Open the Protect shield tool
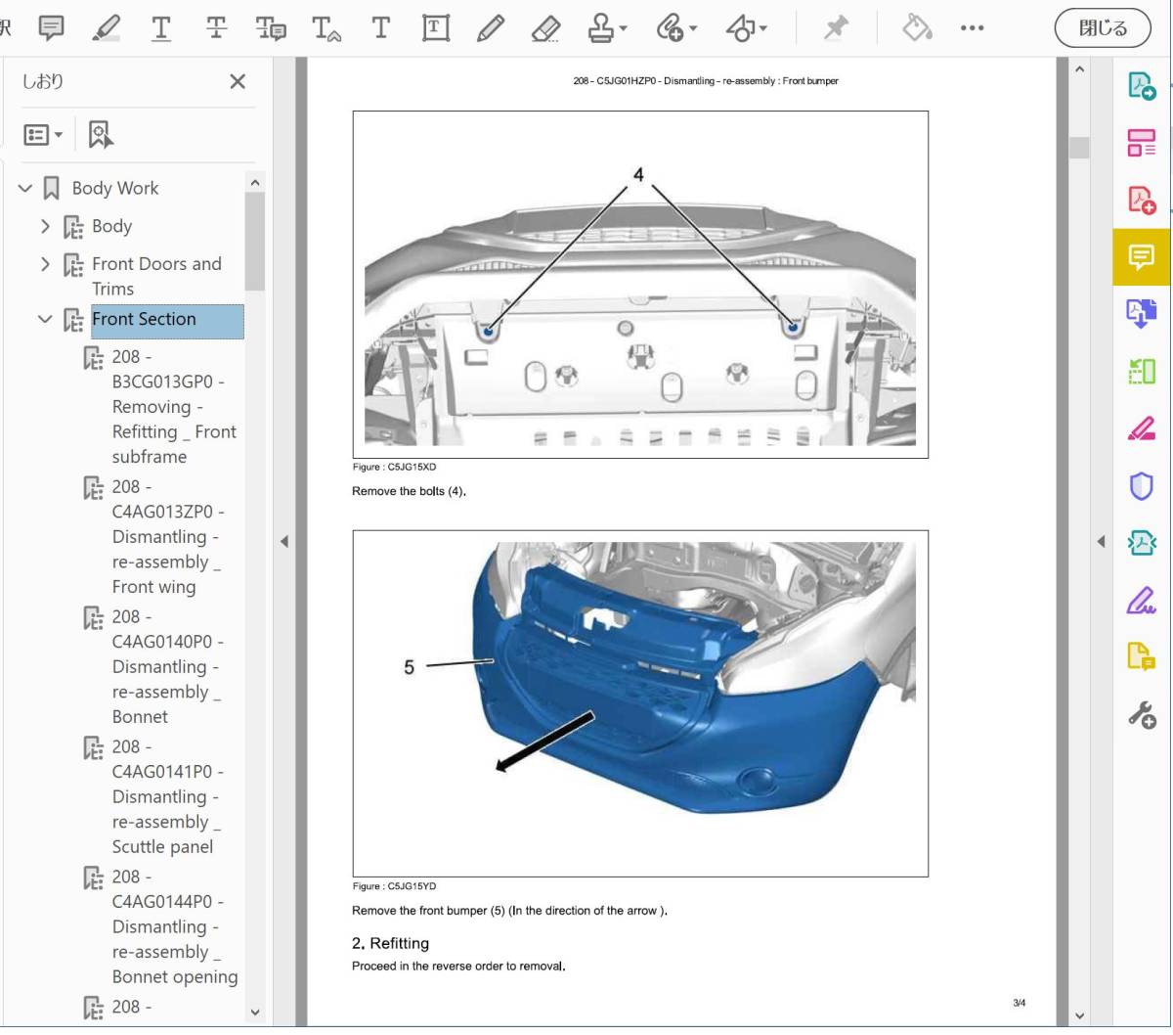1173x1035 pixels. click(1142, 485)
